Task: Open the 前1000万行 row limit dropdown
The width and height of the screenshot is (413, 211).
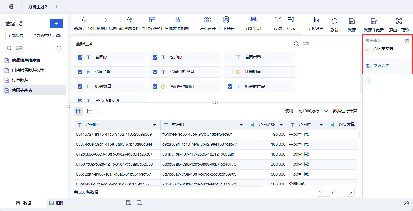Action: [313, 111]
